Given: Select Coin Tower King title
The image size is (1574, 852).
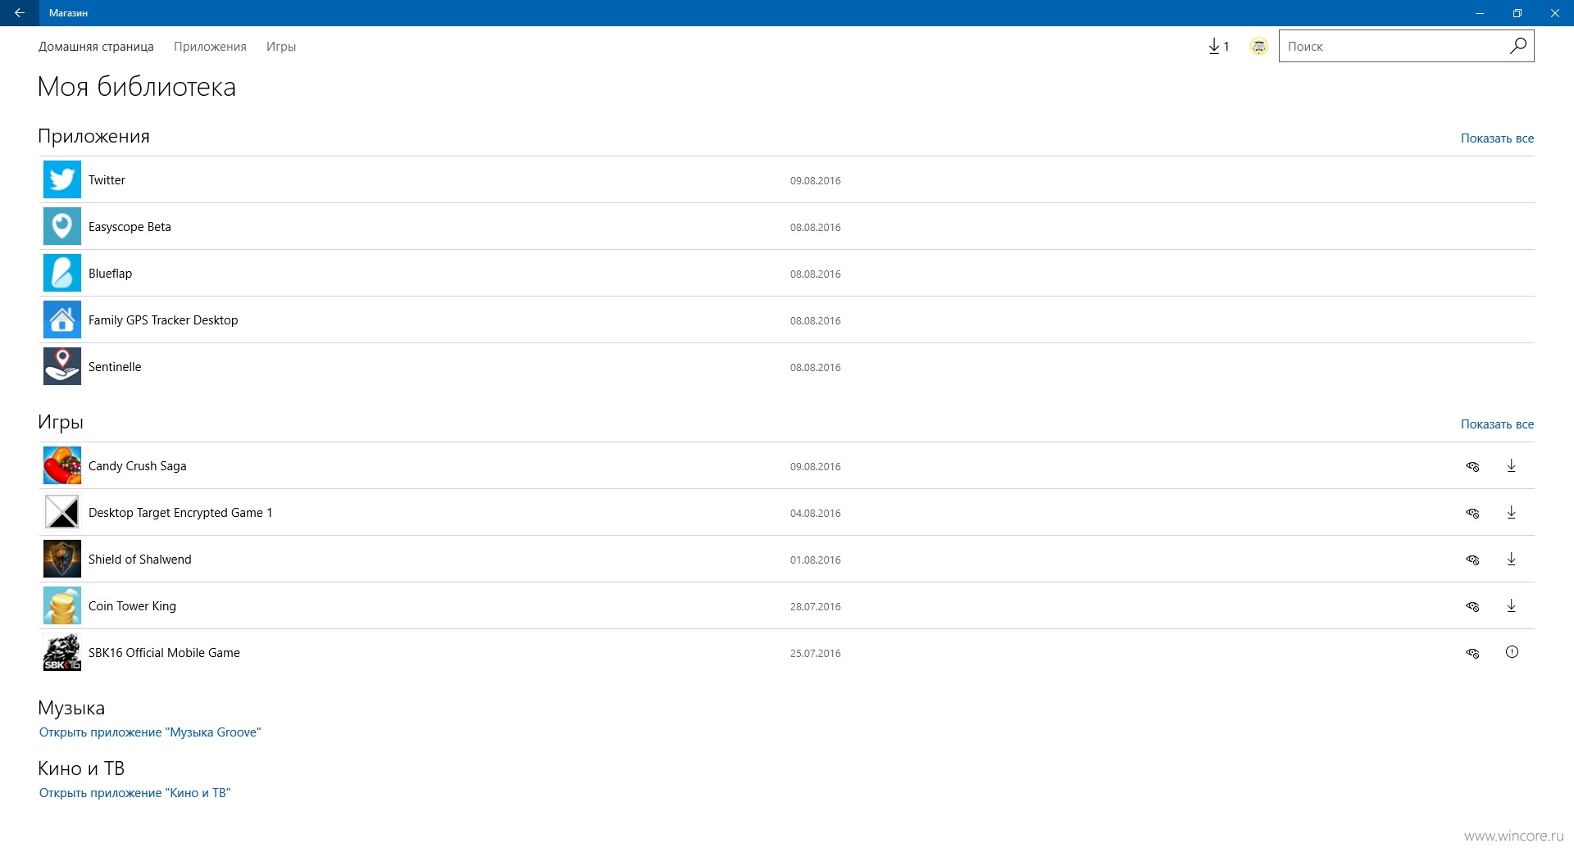Looking at the screenshot, I should click(x=132, y=606).
